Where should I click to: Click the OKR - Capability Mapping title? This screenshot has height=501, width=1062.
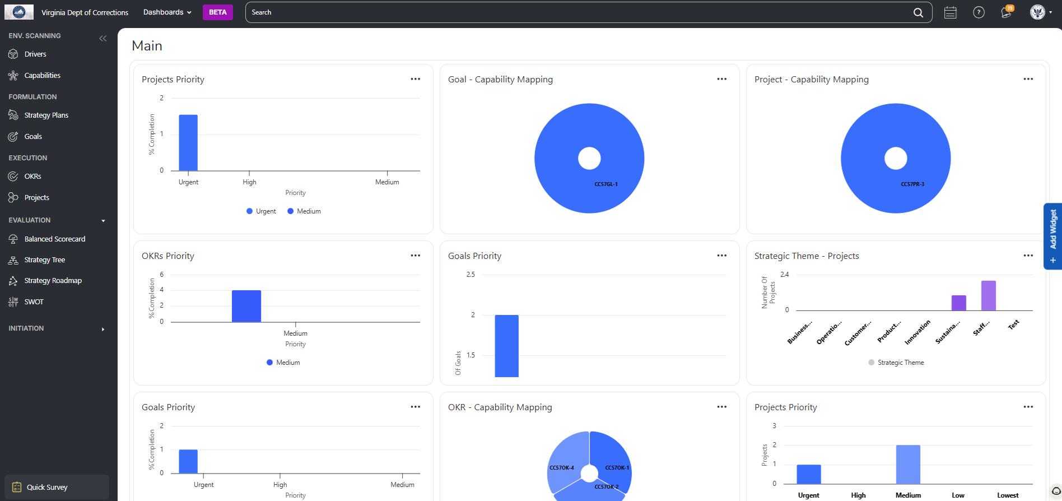point(500,407)
